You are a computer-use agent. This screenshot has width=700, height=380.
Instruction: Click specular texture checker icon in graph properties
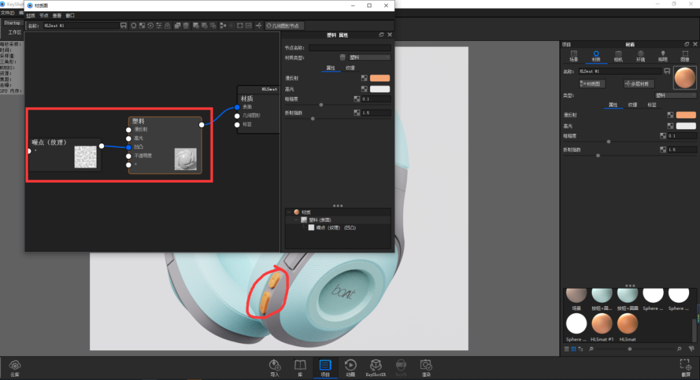coord(364,89)
